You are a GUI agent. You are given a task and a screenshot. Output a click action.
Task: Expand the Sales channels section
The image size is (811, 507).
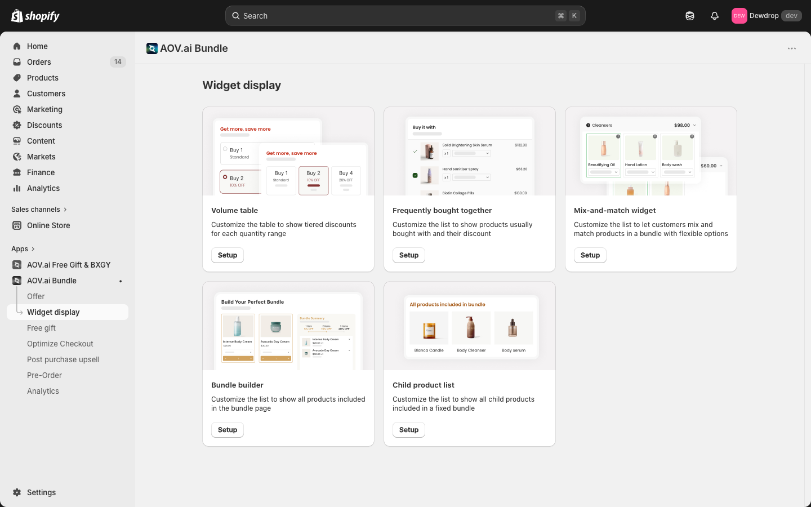click(39, 210)
